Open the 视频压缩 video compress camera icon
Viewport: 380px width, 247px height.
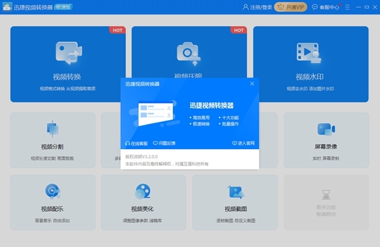click(189, 54)
